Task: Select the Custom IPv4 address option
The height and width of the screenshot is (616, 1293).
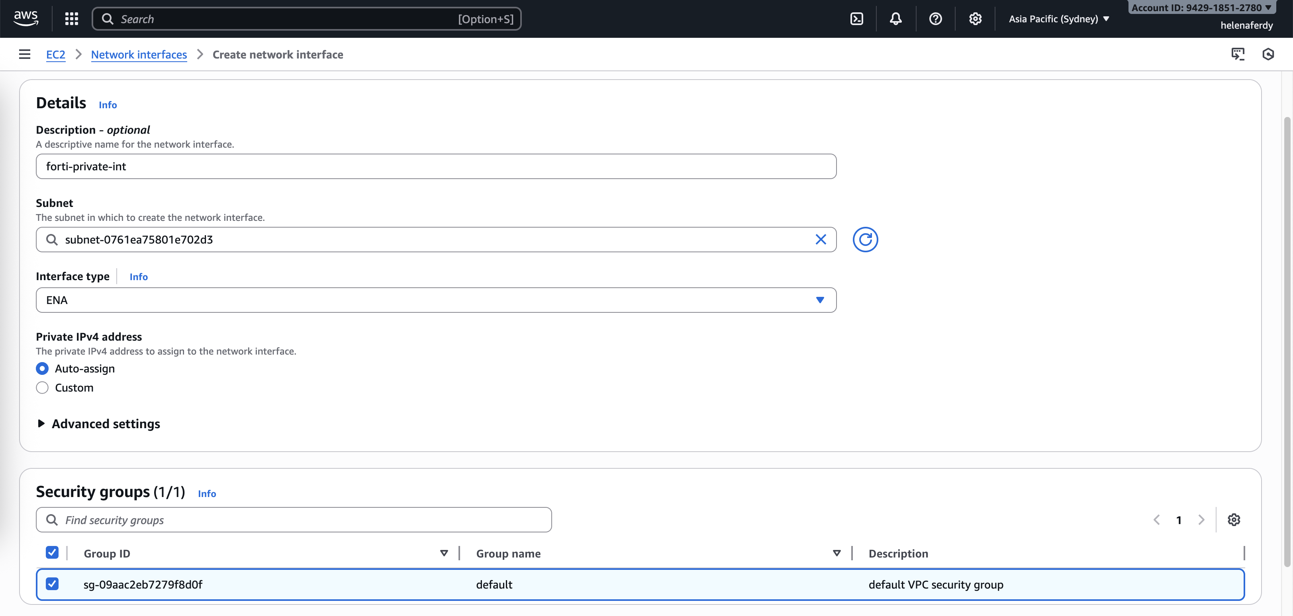Action: [x=42, y=388]
